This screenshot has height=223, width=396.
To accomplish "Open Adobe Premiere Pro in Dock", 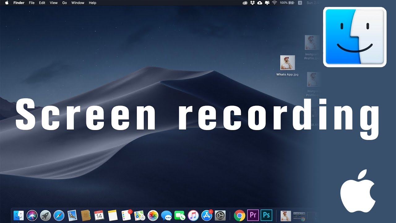I will [x=253, y=215].
